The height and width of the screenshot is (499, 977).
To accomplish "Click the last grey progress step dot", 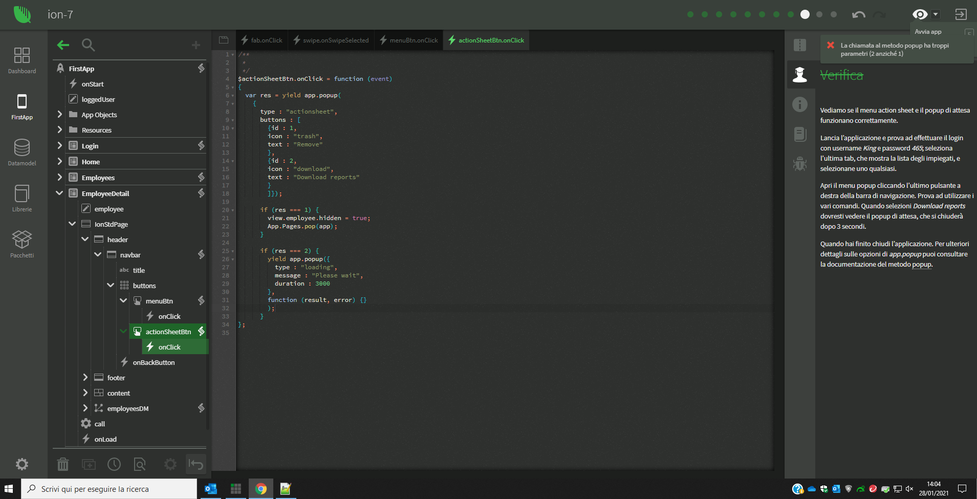I will pyautogui.click(x=834, y=14).
